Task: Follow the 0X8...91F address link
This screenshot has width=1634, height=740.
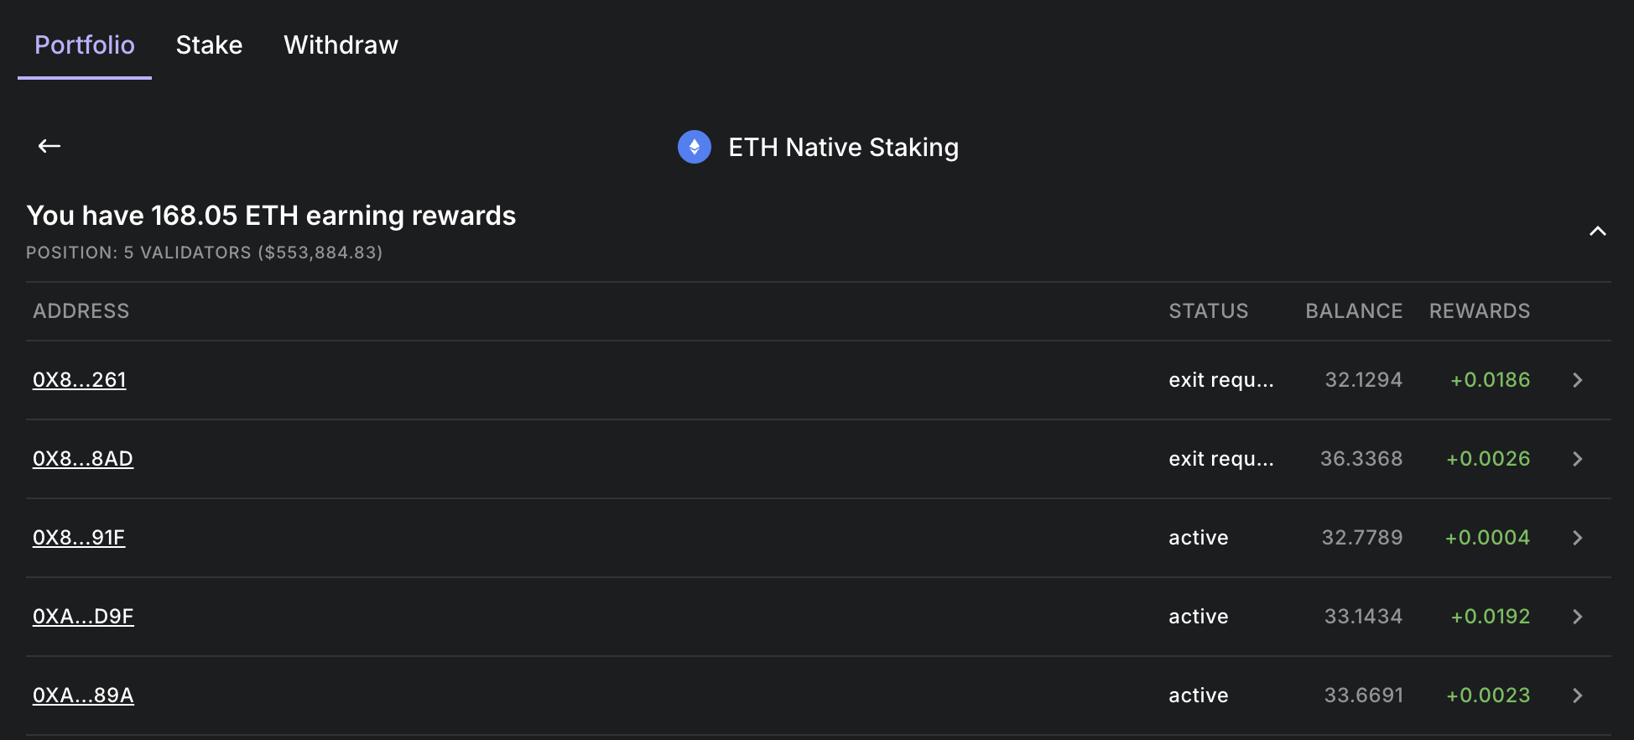Action: point(79,538)
